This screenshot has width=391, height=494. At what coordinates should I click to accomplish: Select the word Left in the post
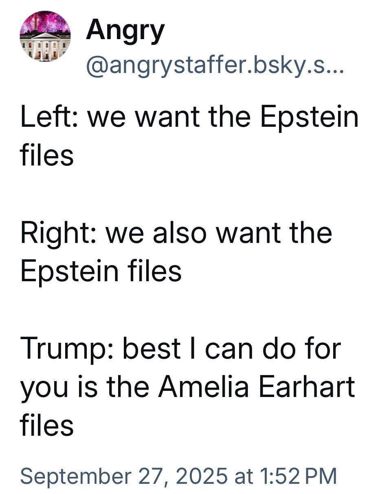point(46,117)
